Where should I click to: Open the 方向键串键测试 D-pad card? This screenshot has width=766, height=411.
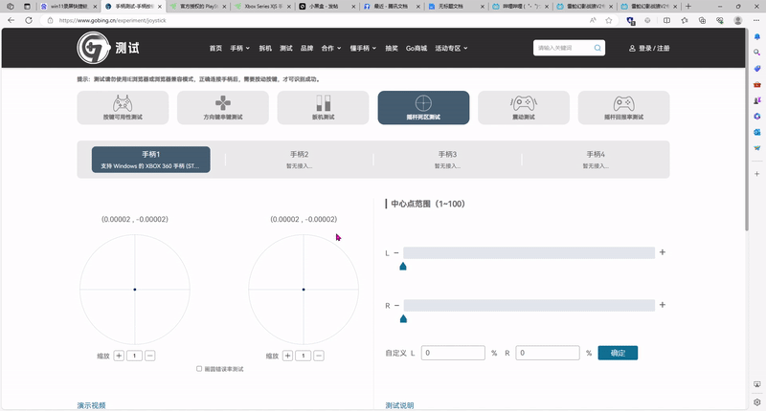tap(223, 108)
